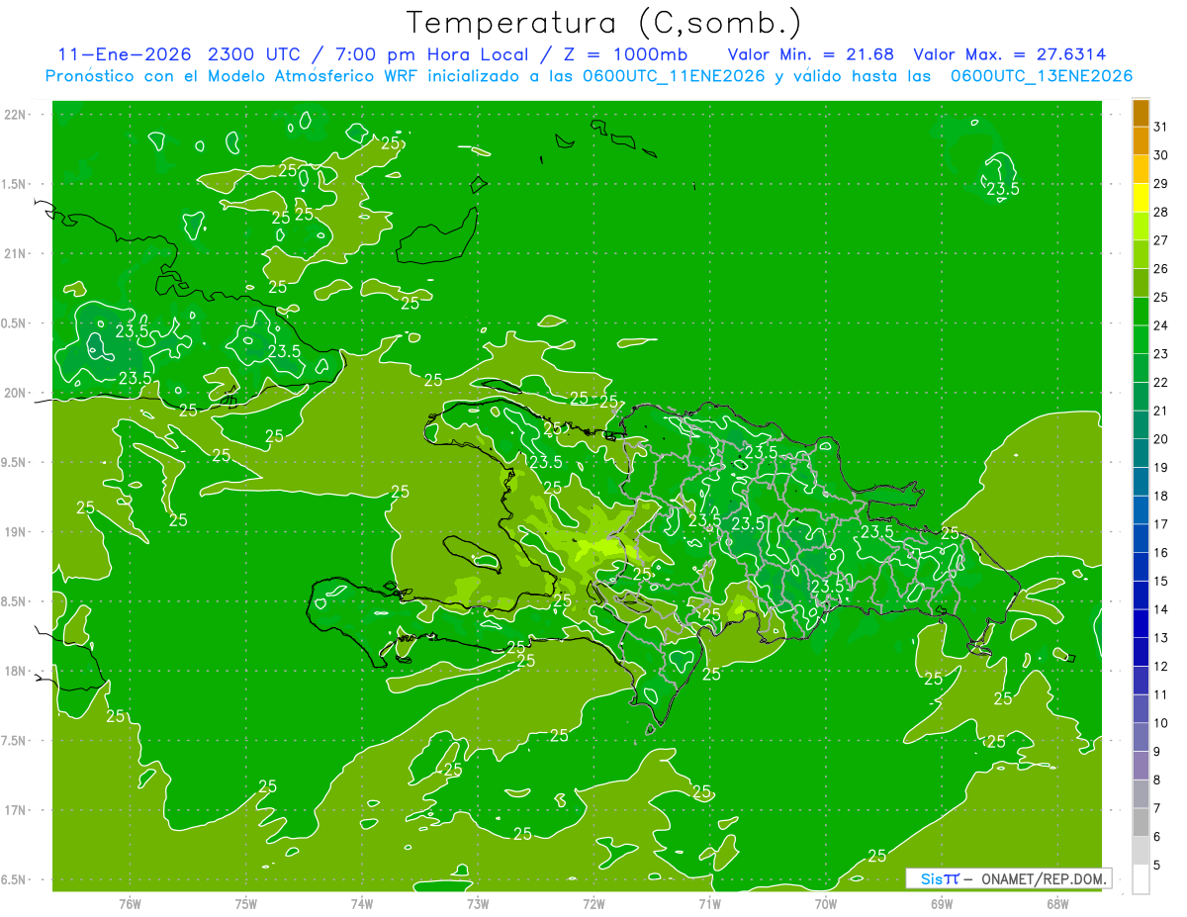Pick the dark orange swatch above 31
1187x917 pixels.
pyautogui.click(x=1141, y=113)
